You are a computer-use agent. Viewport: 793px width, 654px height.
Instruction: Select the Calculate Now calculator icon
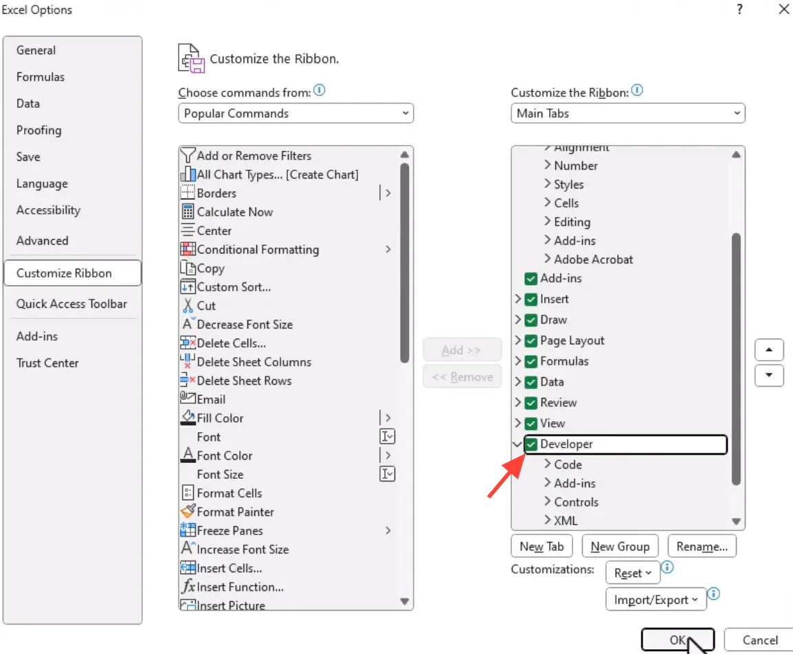188,212
